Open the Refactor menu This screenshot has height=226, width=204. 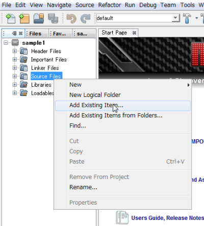point(110,5)
